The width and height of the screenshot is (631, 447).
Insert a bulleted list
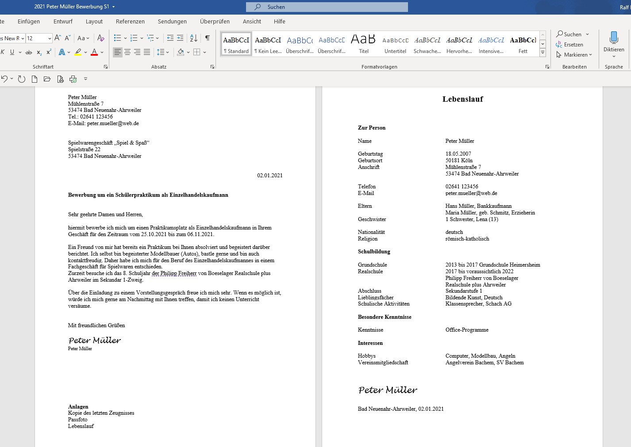[x=117, y=38]
